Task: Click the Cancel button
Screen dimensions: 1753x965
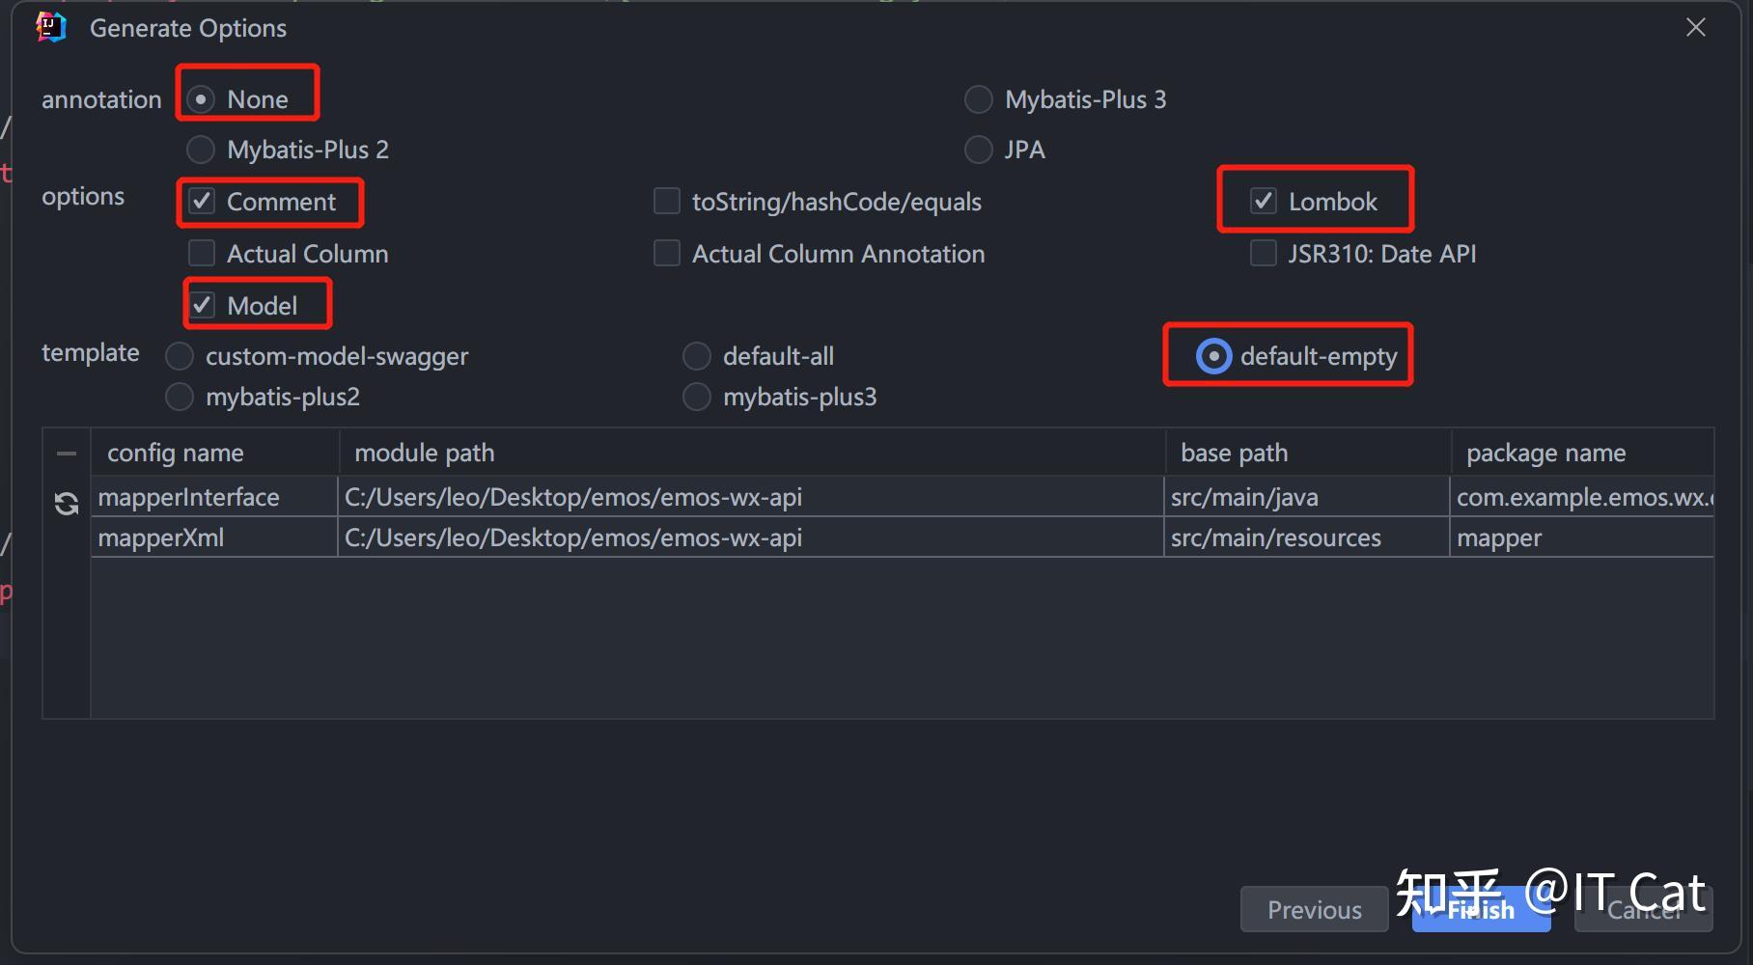Action: [x=1644, y=909]
